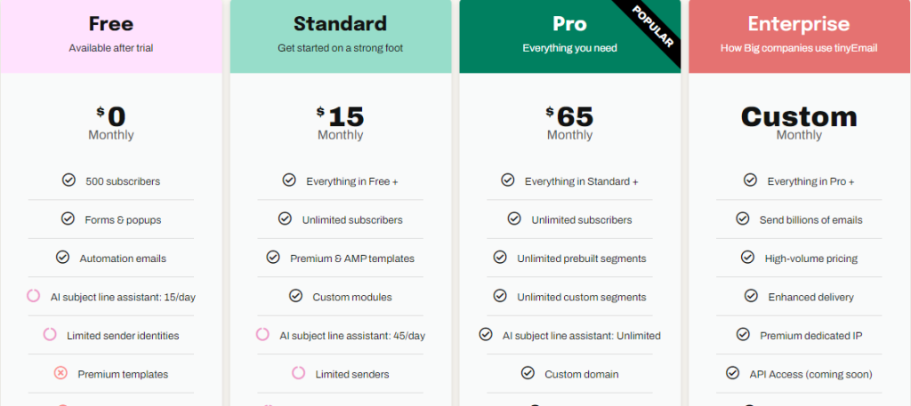Click the pink circle beside Limited sender identities
Screen dimensions: 911x406
(50, 334)
